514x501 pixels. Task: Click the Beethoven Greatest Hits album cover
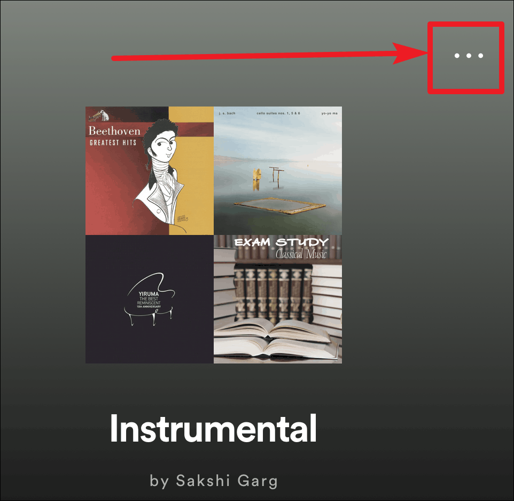(x=150, y=170)
